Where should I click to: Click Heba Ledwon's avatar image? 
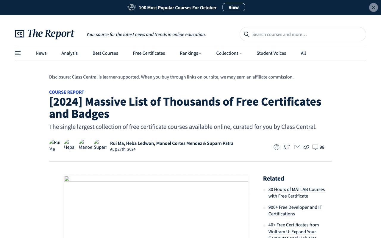click(70, 146)
